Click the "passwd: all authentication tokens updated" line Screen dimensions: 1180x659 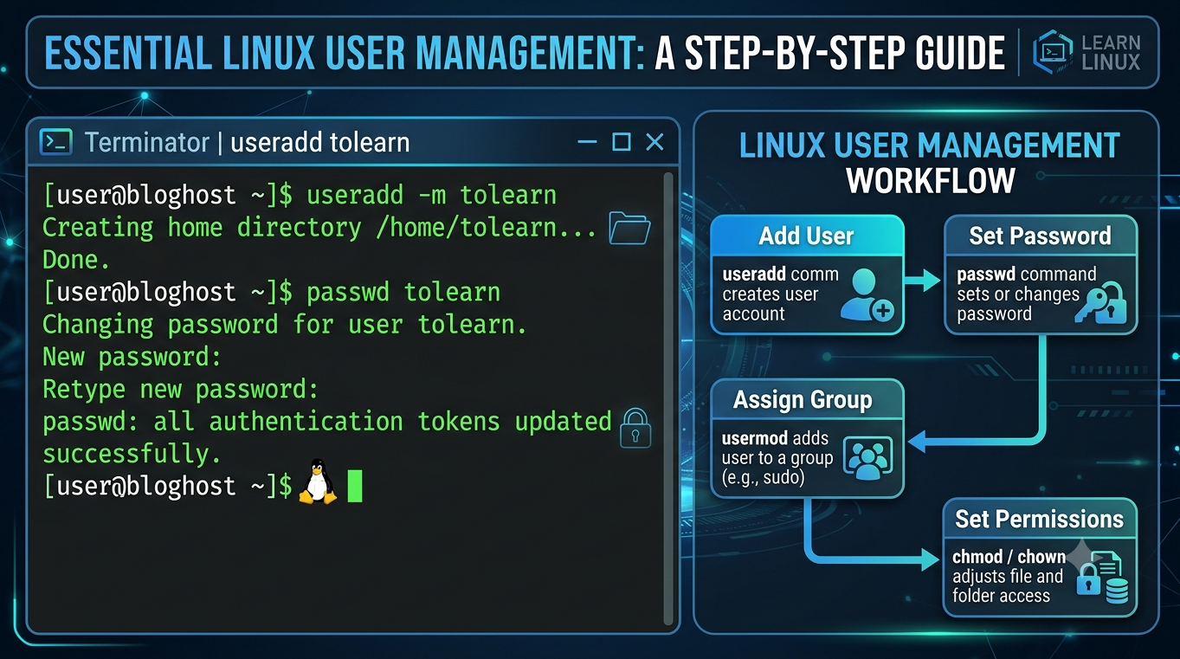click(x=327, y=422)
